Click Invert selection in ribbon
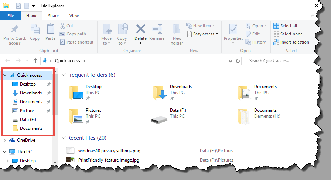The width and height of the screenshot is (331, 180). tap(291, 42)
